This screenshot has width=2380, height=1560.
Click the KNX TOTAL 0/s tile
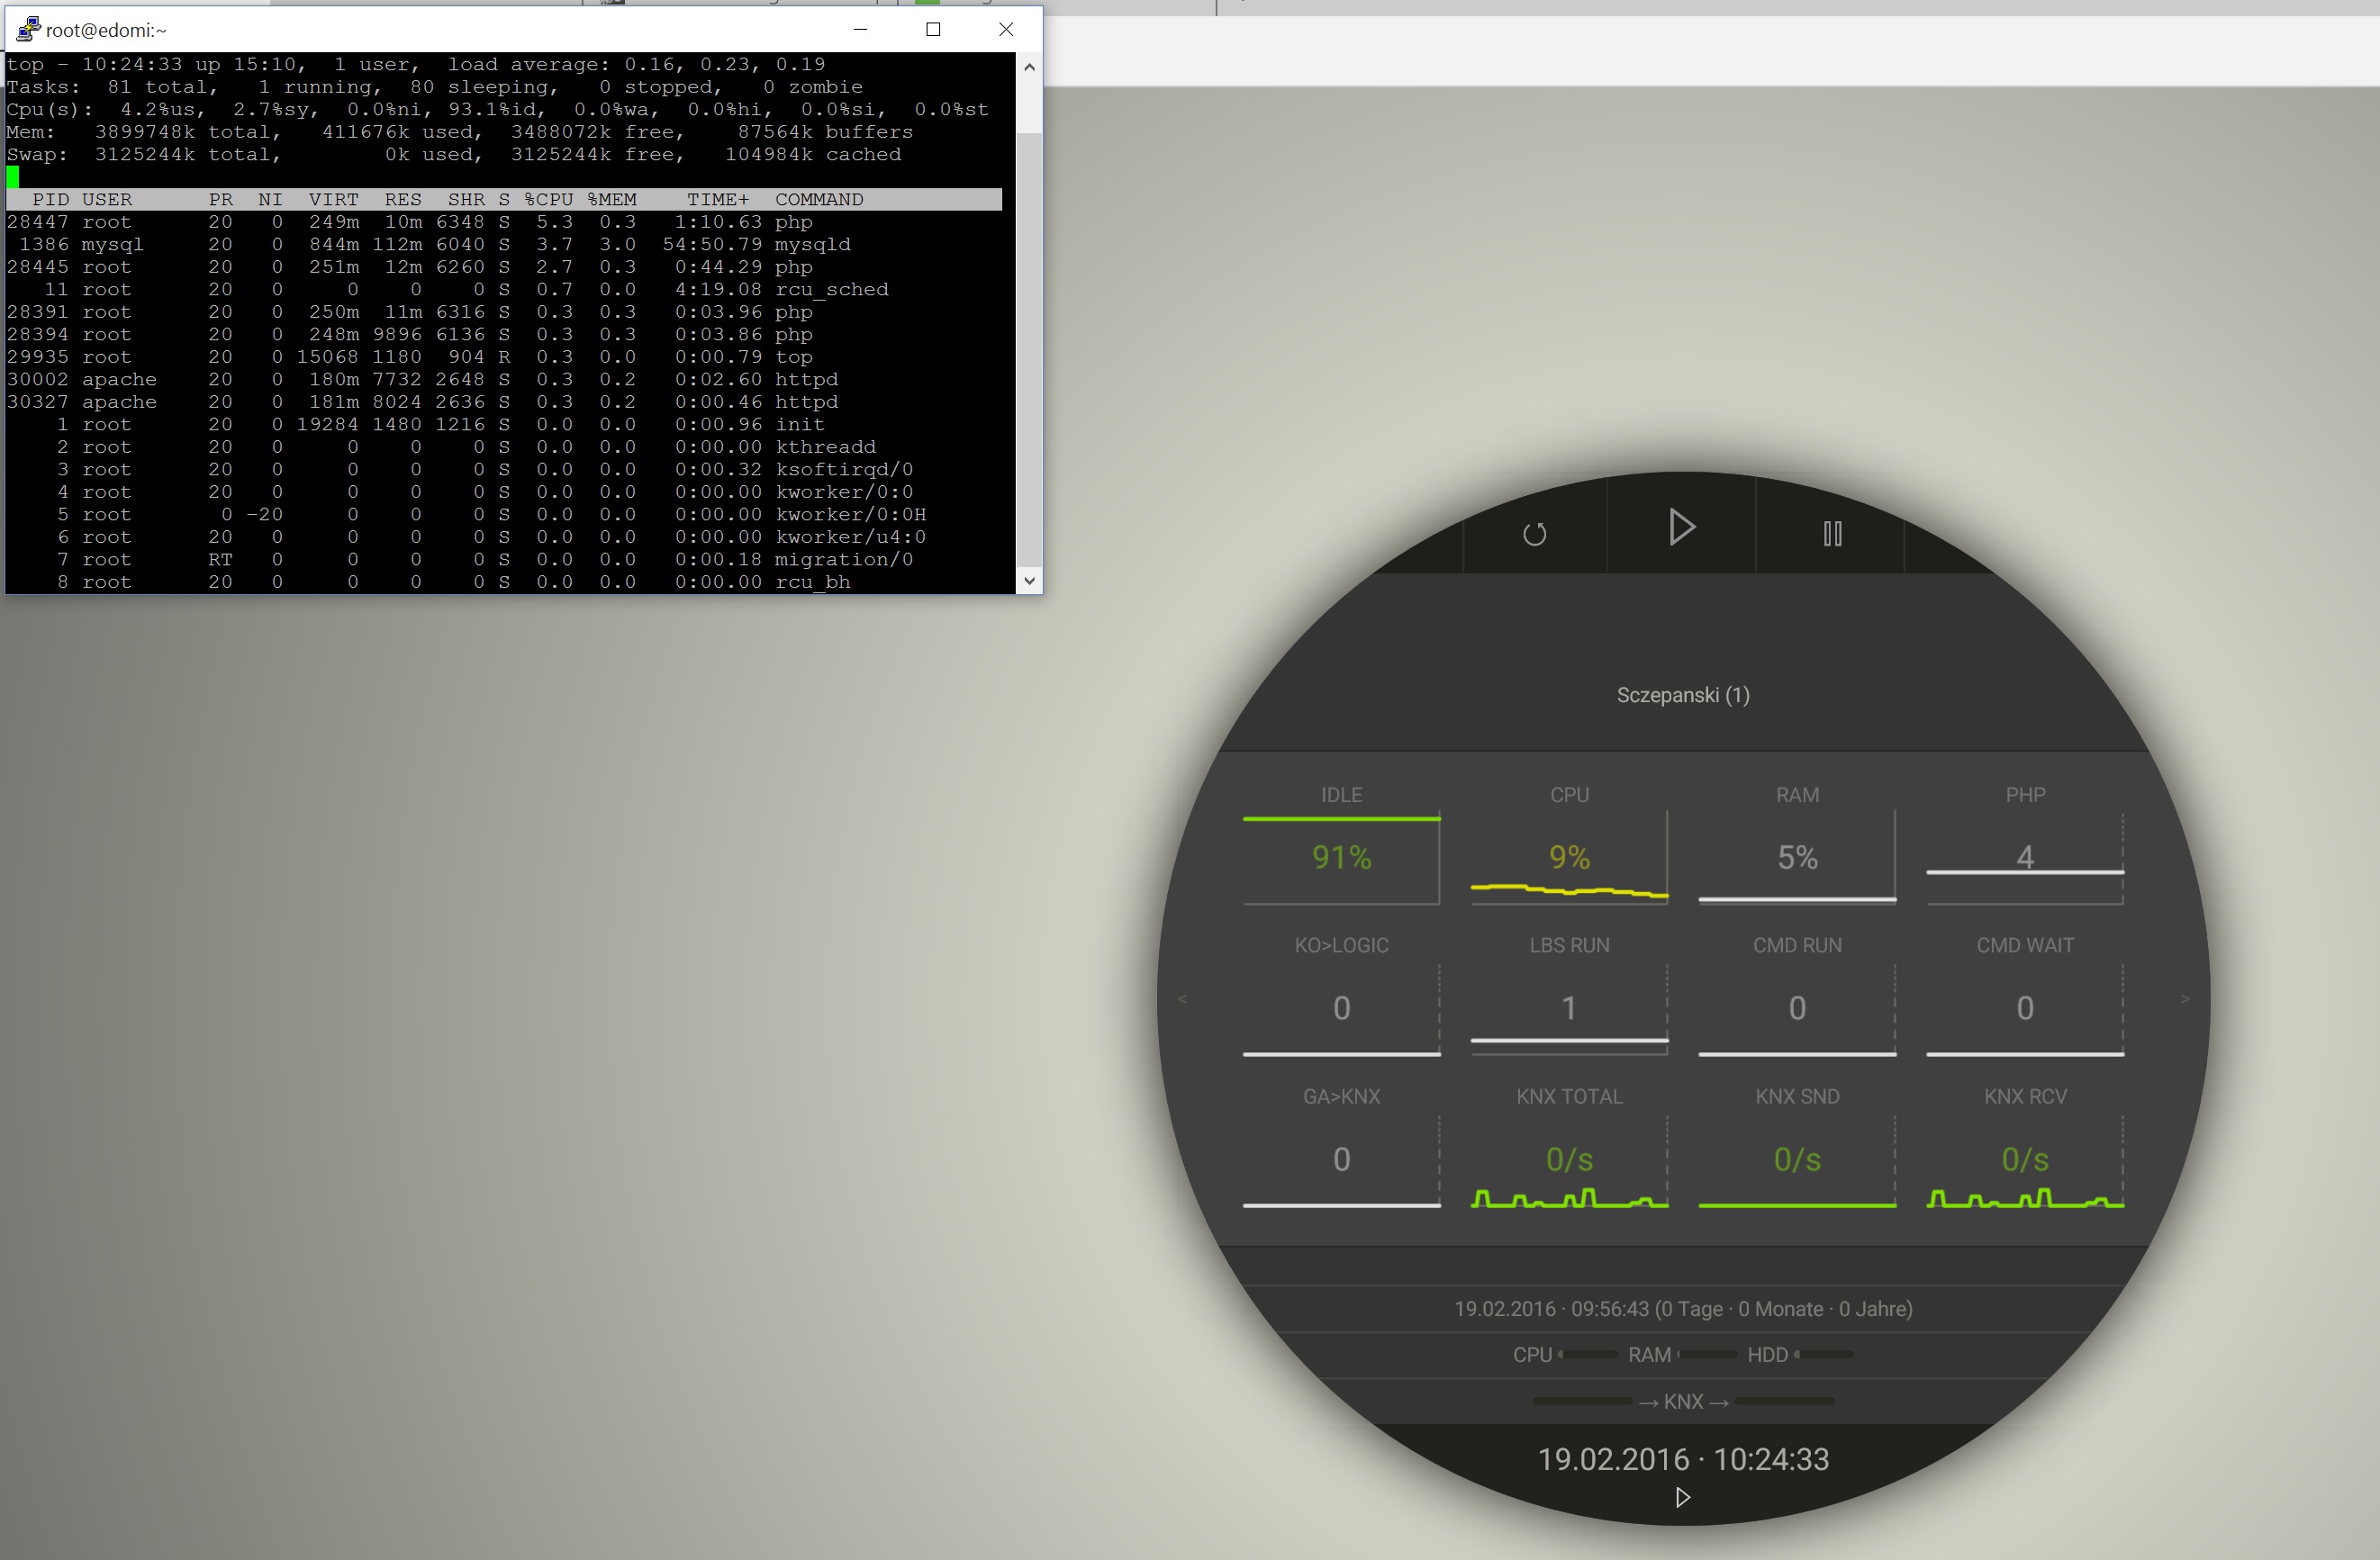1569,1146
